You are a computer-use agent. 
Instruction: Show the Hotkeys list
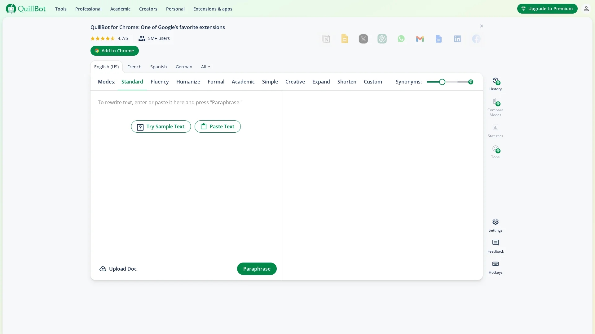(x=495, y=268)
